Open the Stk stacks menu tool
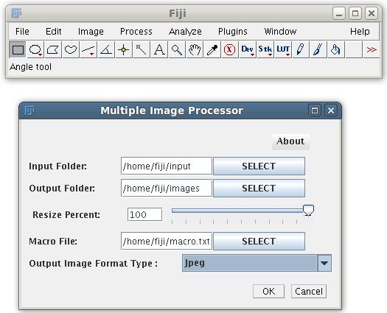The height and width of the screenshot is (313, 387). 265,49
